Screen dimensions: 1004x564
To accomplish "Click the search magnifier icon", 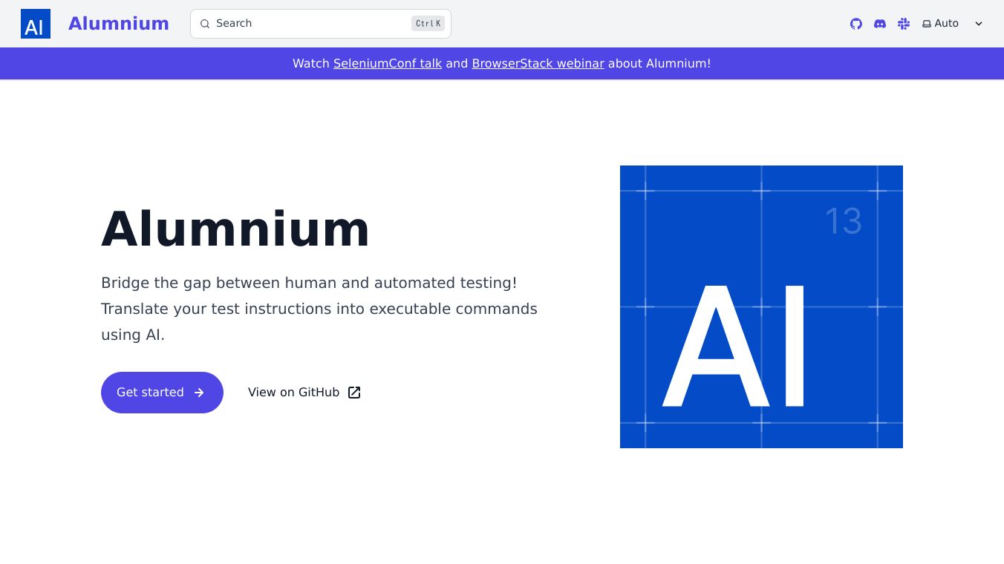I will click(x=205, y=24).
